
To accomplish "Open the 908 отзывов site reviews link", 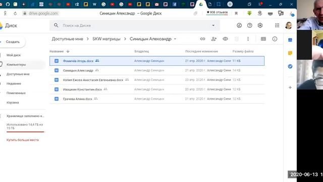I will coord(217,13).
